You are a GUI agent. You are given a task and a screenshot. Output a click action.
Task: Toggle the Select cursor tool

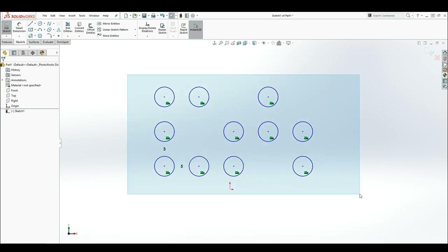(x=171, y=16)
